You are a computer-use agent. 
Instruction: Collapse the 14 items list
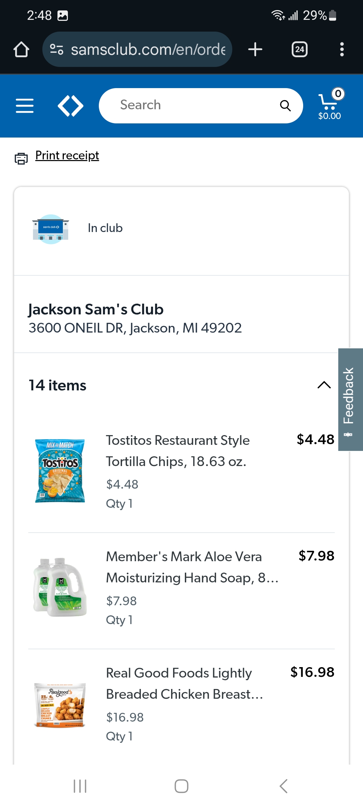point(324,385)
